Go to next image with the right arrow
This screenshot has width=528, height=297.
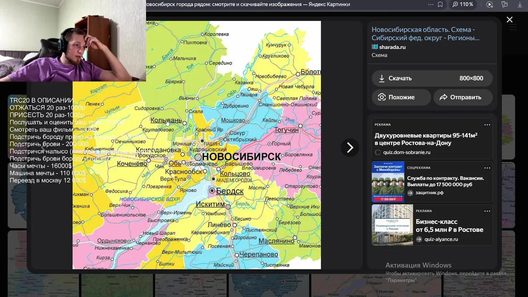click(x=350, y=147)
